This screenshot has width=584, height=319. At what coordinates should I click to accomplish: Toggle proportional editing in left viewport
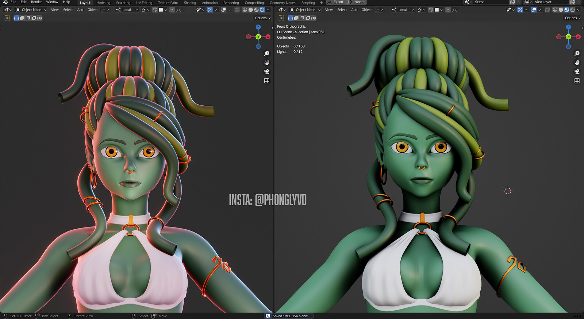click(172, 10)
